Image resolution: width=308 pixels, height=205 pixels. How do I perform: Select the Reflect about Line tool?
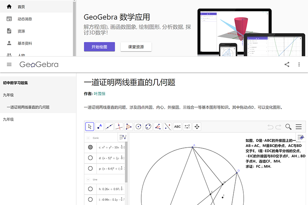pos(167,127)
